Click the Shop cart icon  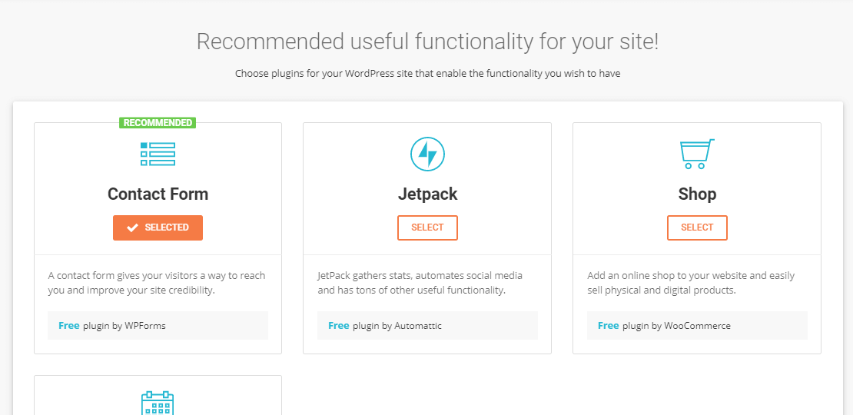click(697, 154)
